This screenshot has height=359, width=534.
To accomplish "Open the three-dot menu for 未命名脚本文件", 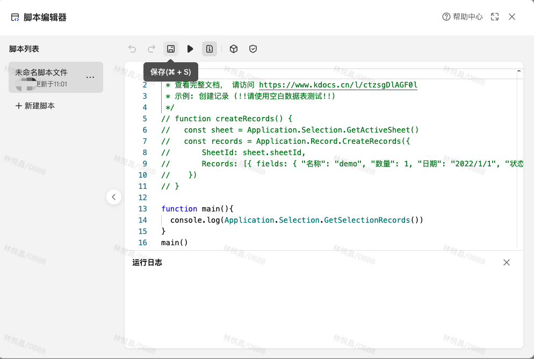I will 90,77.
